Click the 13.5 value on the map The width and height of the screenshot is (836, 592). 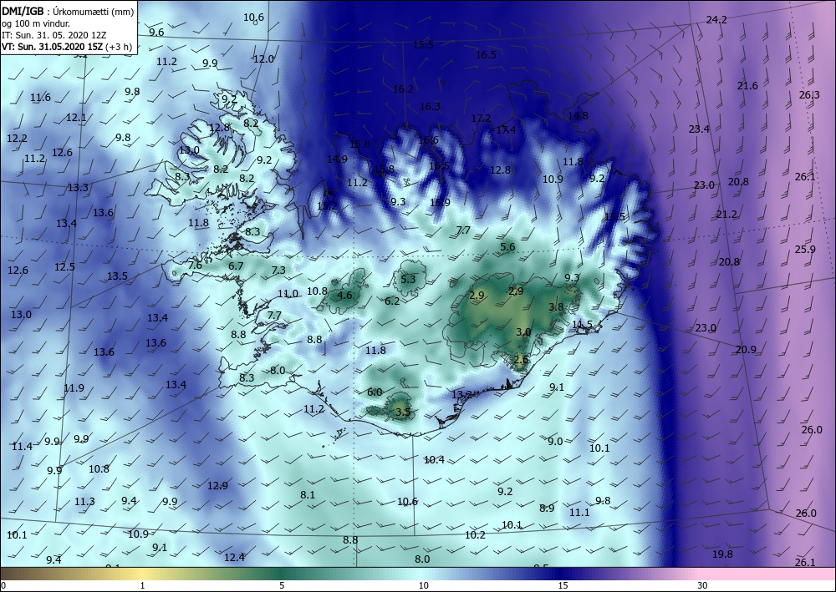[x=117, y=276]
